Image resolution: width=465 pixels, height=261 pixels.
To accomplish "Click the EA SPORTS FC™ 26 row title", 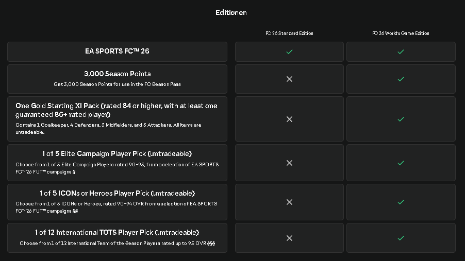I will point(117,51).
